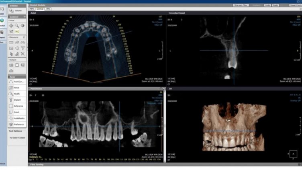Open the Nerve task
This screenshot has height=170, width=302.
17,88
